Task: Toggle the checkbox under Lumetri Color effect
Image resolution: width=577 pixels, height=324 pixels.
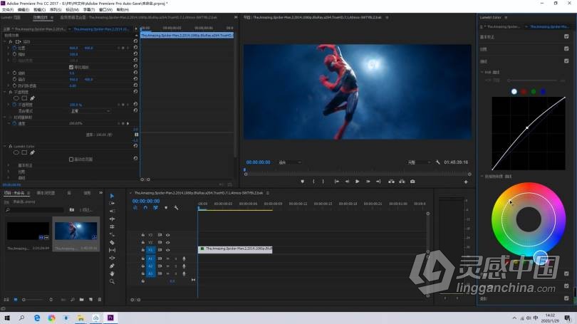Action: point(71,160)
